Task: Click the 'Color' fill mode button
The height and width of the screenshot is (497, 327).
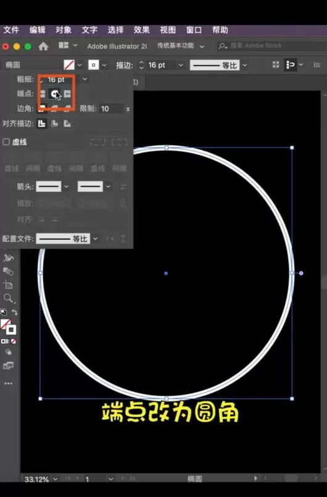Action: pyautogui.click(x=3, y=341)
